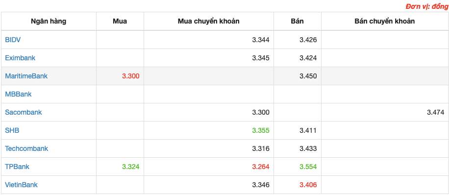The width and height of the screenshot is (449, 195).
Task: Open the MBBank link
Action: coord(18,94)
